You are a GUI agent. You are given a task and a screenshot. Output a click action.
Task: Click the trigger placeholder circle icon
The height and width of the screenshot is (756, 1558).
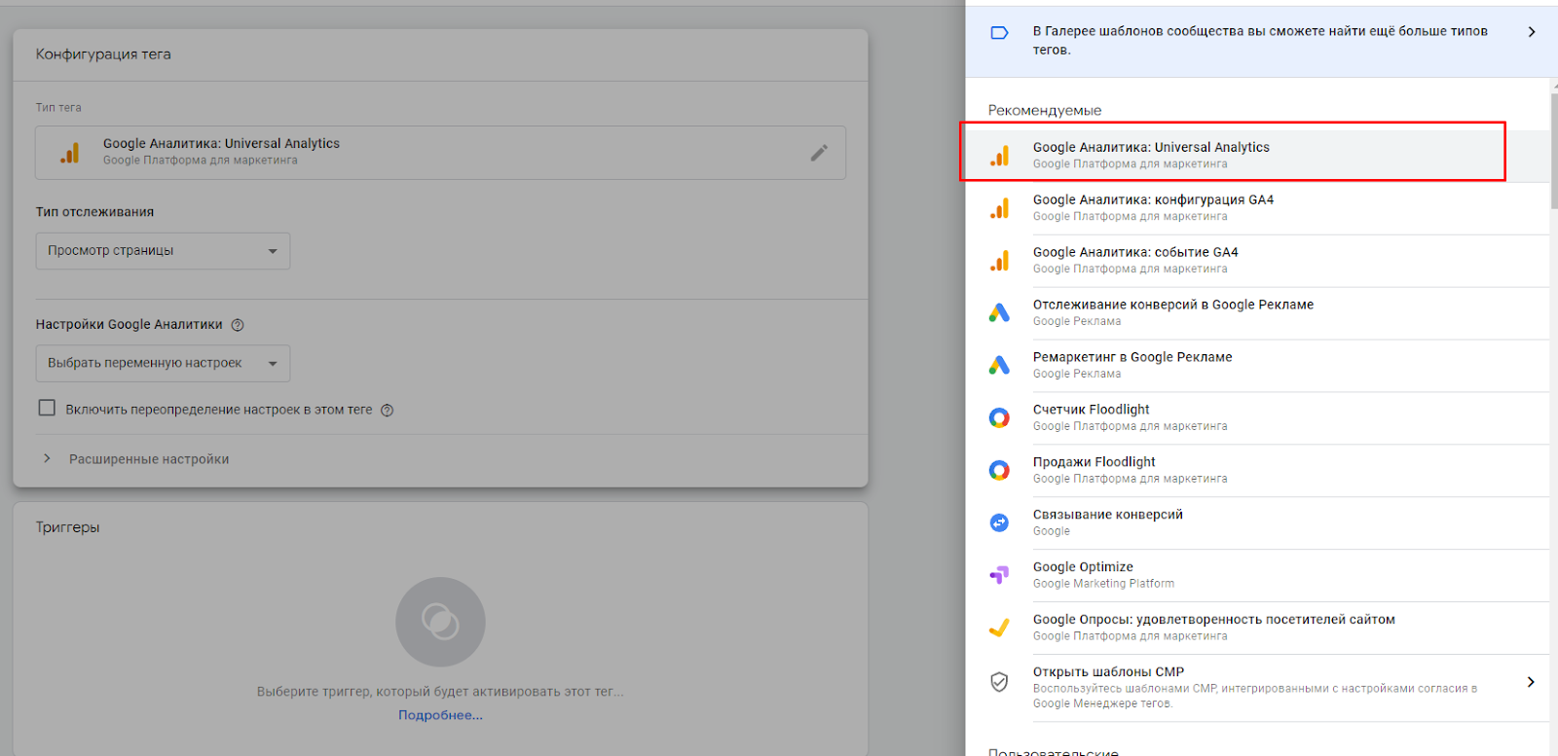(x=440, y=622)
